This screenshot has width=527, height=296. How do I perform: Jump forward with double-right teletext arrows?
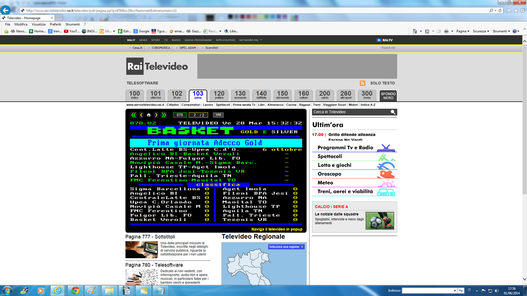tap(164, 115)
